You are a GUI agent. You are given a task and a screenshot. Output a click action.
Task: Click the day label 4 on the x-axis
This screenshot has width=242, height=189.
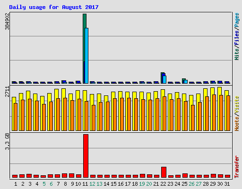(x=37, y=184)
